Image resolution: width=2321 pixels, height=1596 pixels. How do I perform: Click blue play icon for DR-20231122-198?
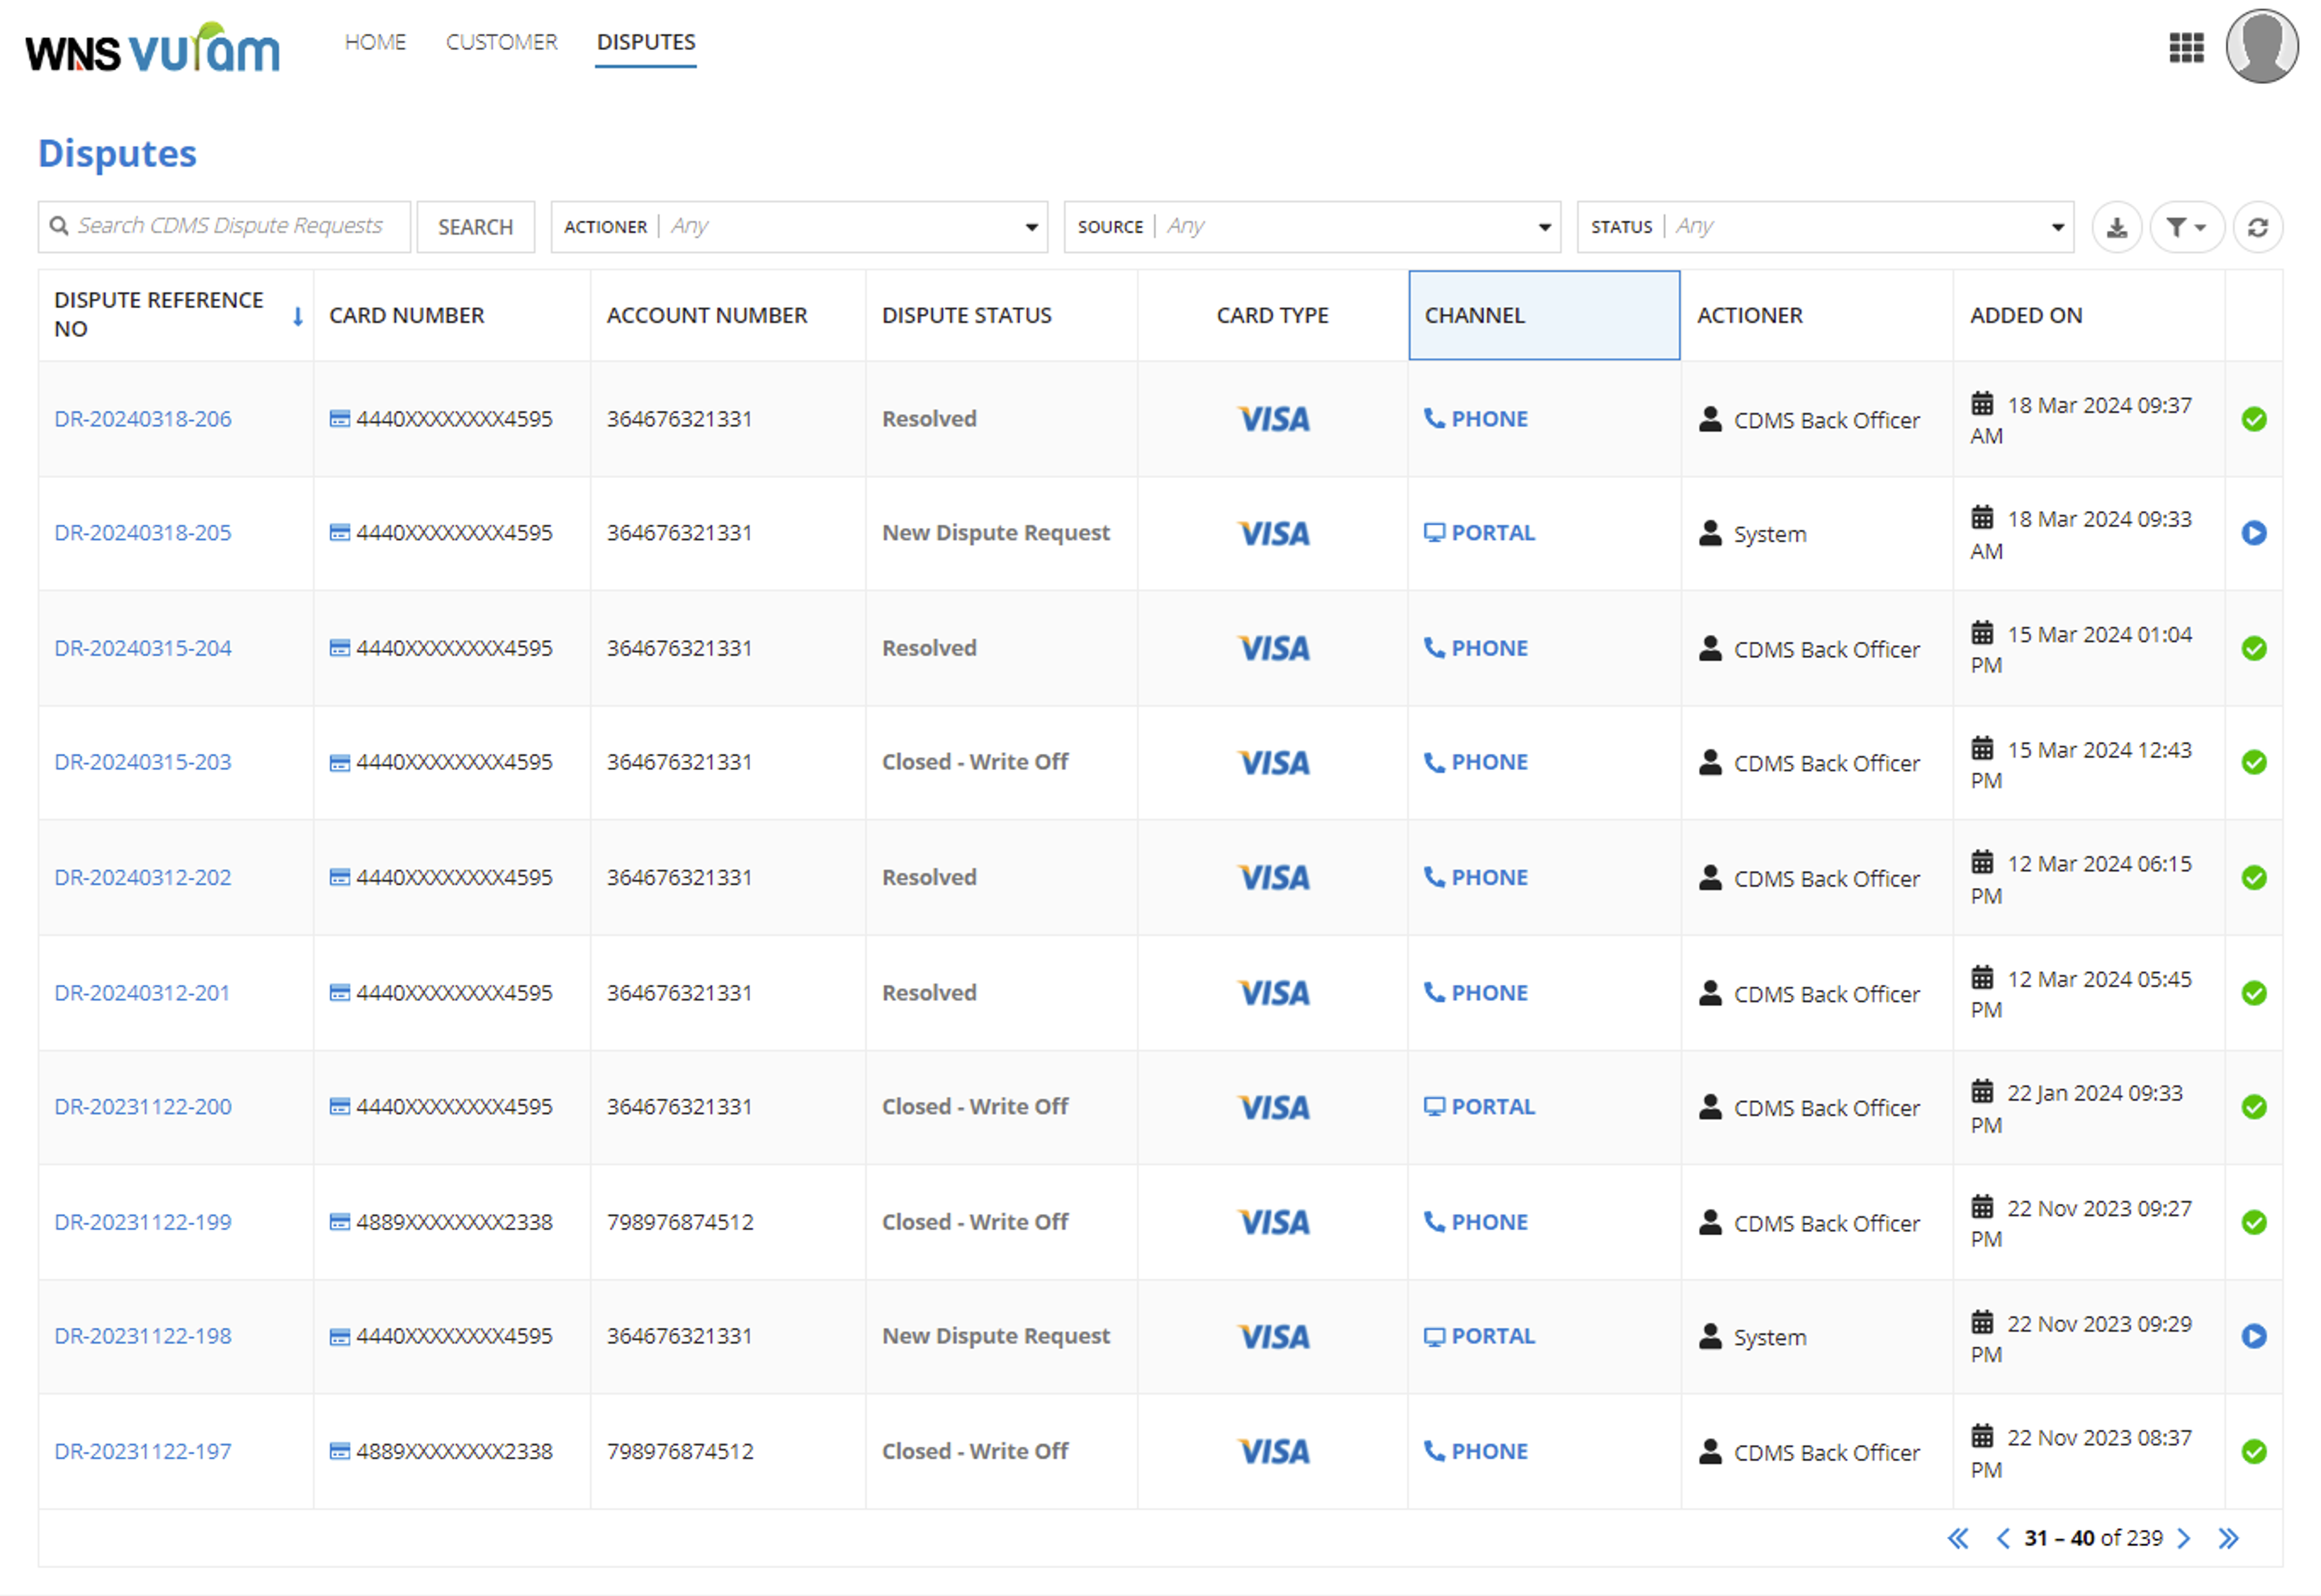click(2253, 1336)
